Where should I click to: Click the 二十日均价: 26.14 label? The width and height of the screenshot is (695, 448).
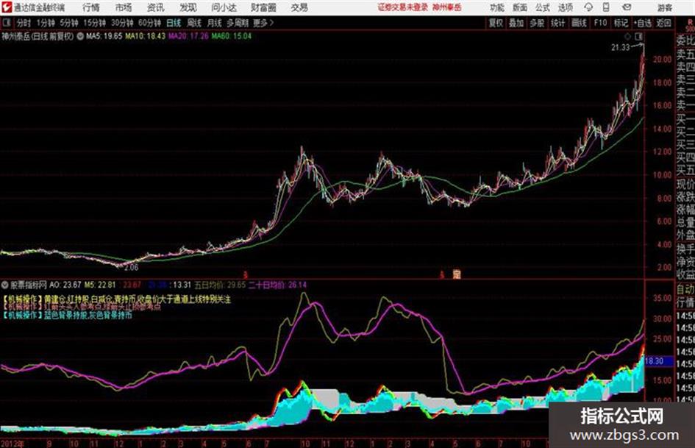(x=277, y=285)
